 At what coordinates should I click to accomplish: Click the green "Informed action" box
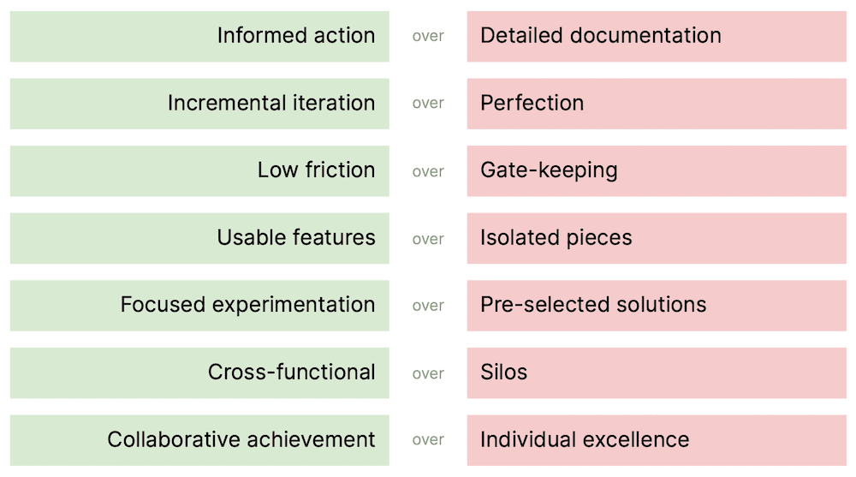pos(199,36)
